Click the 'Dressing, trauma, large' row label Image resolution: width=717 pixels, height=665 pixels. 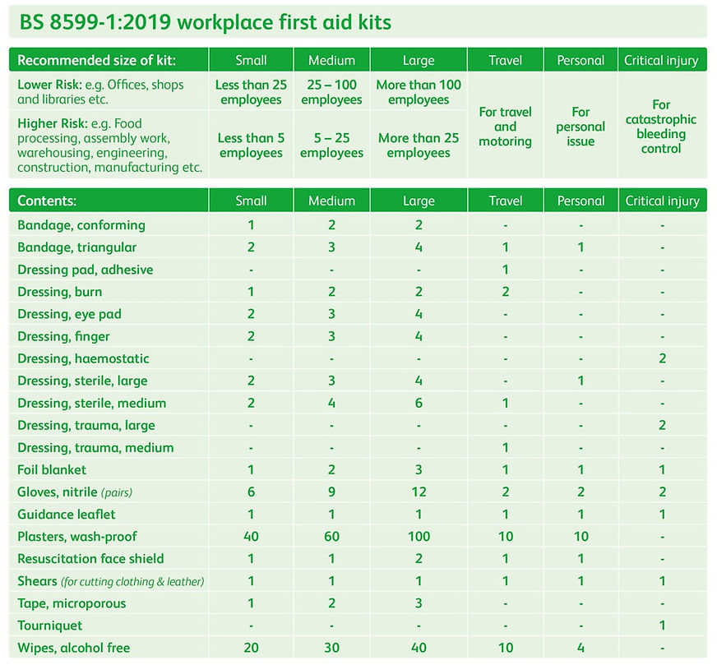(x=86, y=426)
